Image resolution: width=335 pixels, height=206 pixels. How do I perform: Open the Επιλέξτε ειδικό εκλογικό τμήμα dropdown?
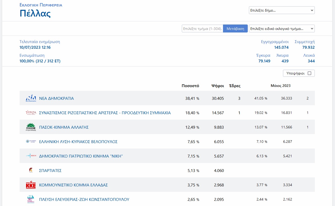[282, 28]
